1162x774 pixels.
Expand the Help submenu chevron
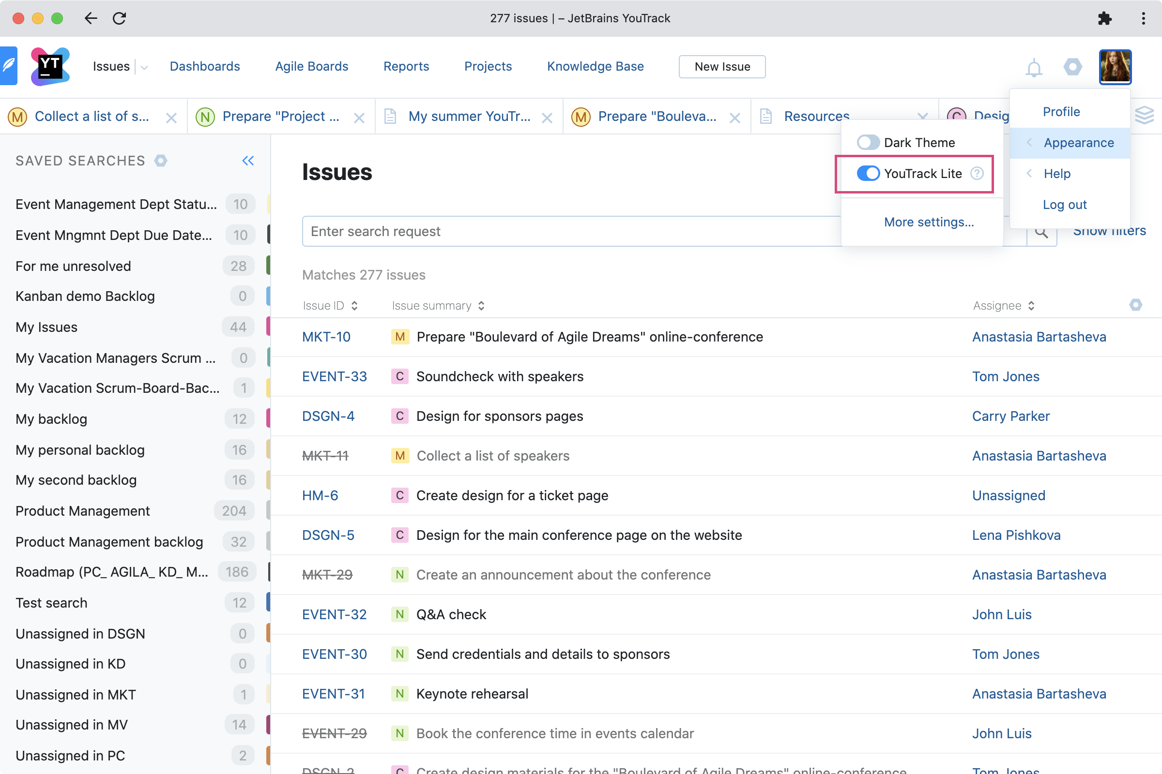click(1029, 173)
